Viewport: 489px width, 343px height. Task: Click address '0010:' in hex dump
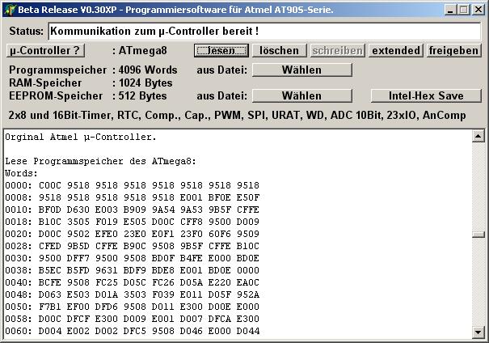pos(19,210)
